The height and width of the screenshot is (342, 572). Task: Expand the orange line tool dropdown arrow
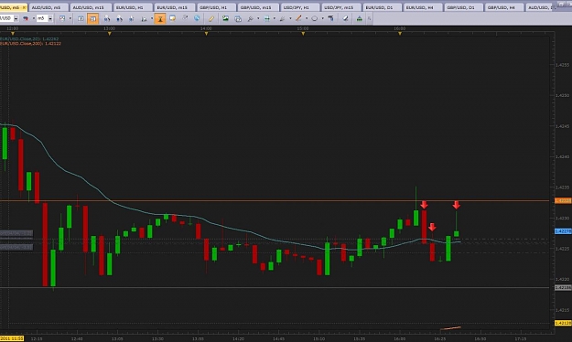point(307,18)
